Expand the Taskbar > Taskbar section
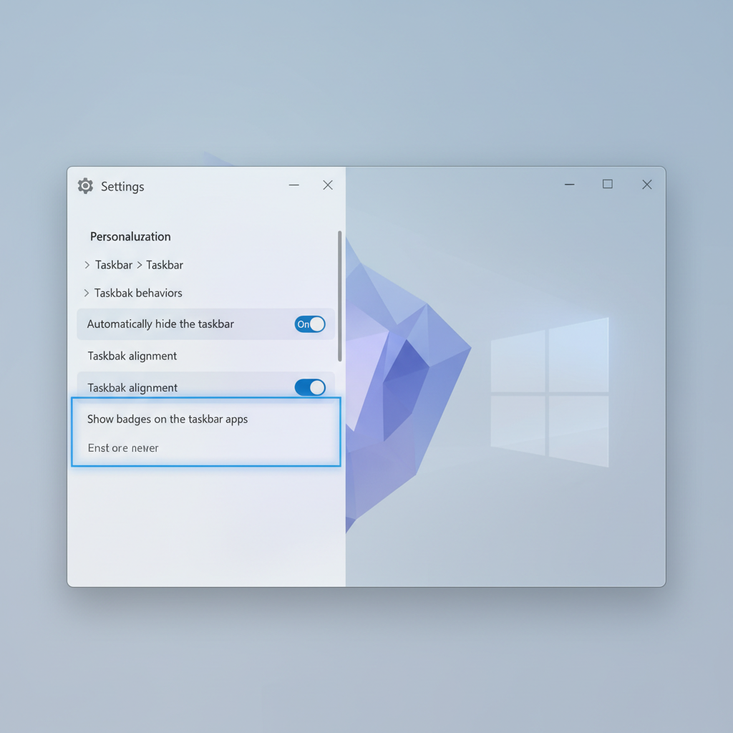This screenshot has width=733, height=733. point(139,265)
